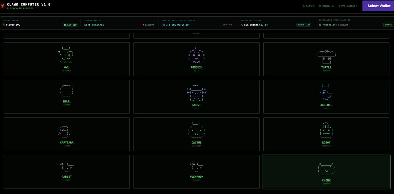Click the Autopilot: STANDBY status text
Viewport: 394px width, 194px height.
coord(335,25)
